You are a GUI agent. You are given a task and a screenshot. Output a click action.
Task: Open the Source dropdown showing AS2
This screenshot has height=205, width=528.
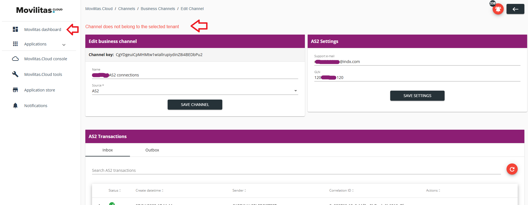click(x=195, y=91)
